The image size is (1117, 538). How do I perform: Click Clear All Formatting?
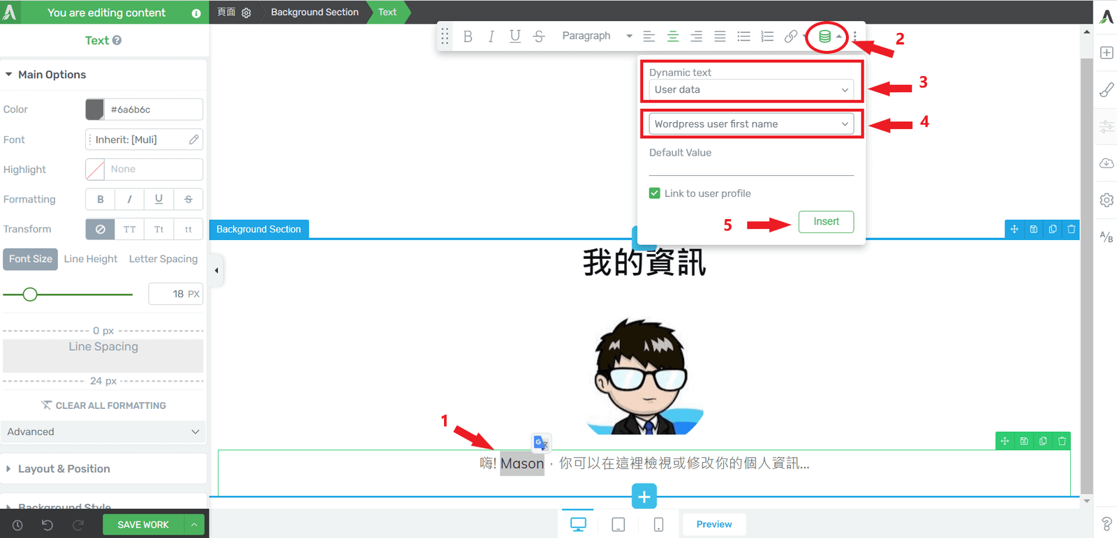pos(103,405)
